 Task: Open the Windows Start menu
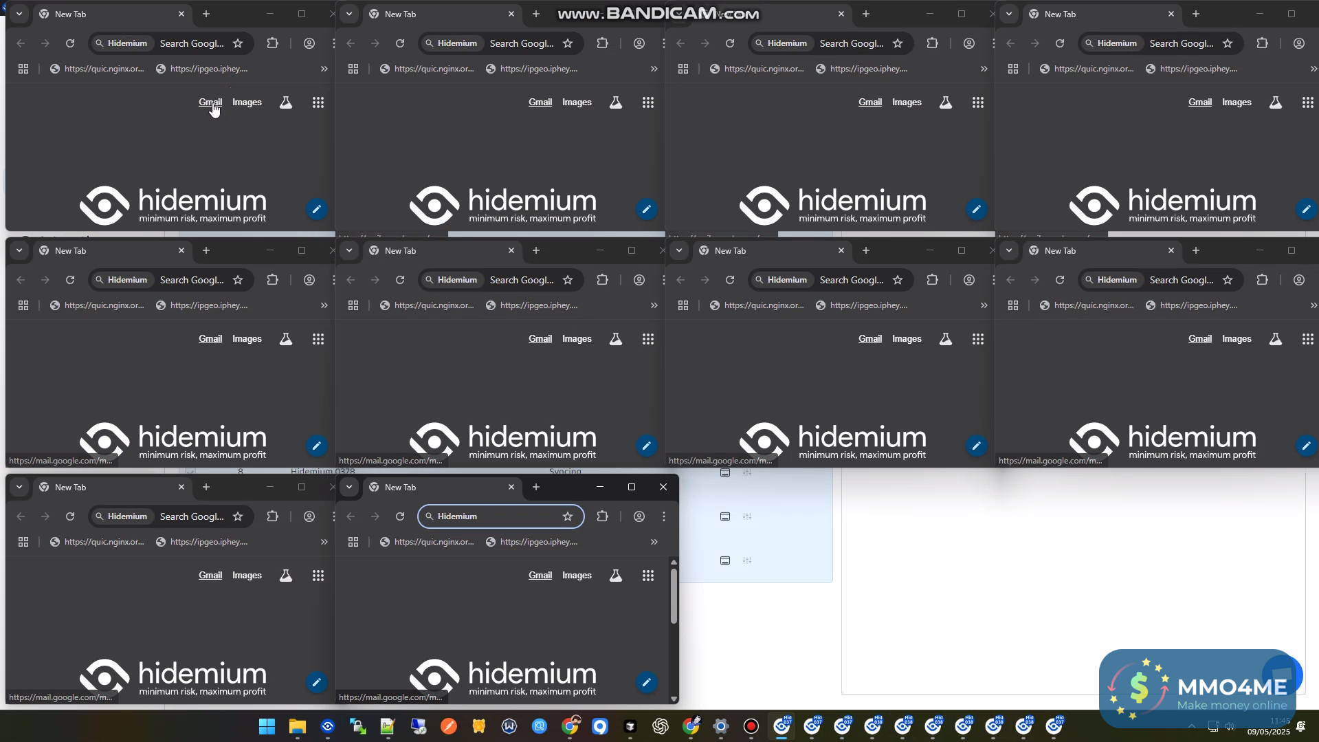pyautogui.click(x=267, y=726)
